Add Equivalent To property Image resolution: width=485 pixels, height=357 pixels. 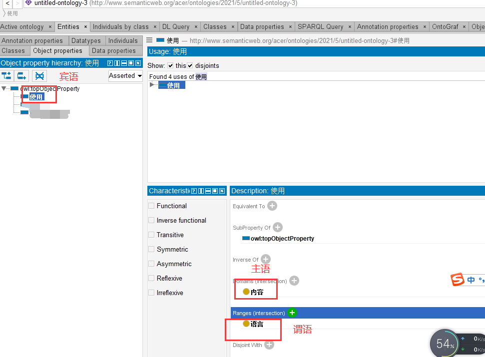272,206
